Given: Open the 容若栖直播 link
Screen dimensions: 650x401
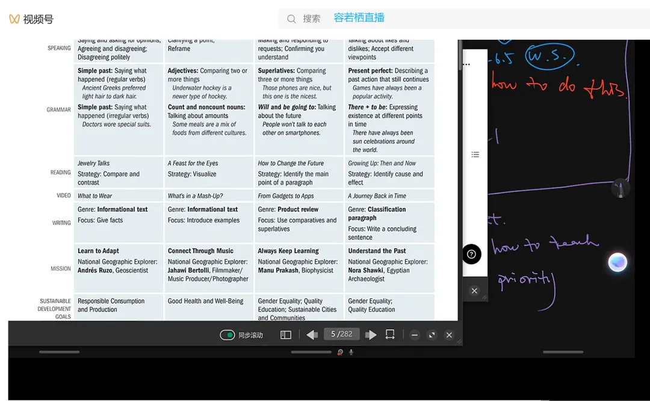Looking at the screenshot, I should click(x=359, y=18).
